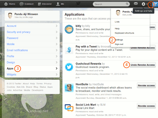The width and height of the screenshot is (158, 118).
Task: Click the Ads info footer link
Action: click(21, 87)
